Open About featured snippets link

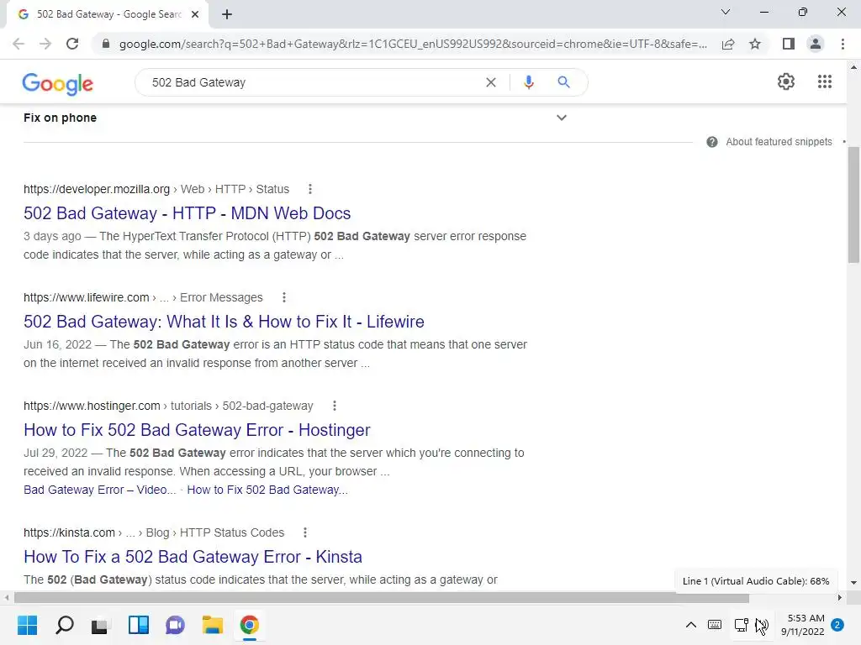779,142
